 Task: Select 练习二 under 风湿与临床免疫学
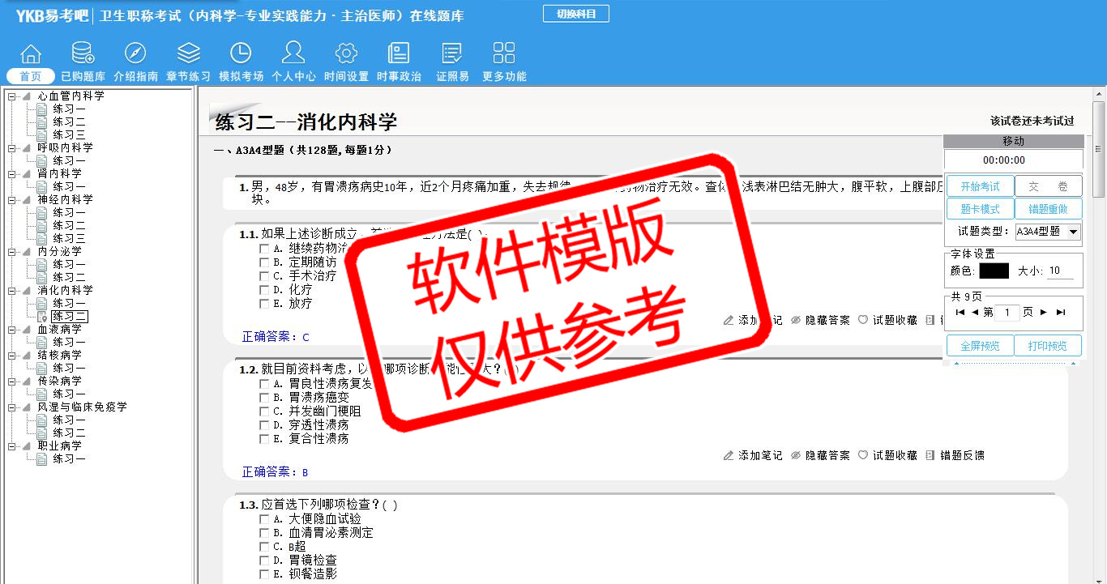point(69,433)
